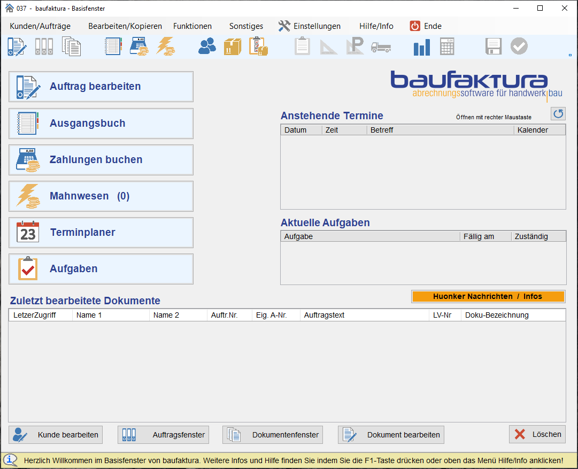Open the outgoing book toolbar icon
578x469 pixels.
[x=113, y=47]
